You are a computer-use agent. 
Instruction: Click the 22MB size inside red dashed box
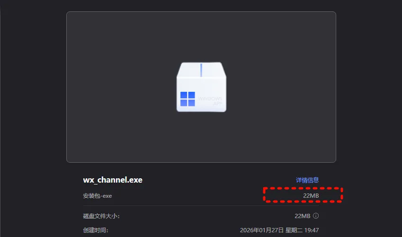tap(311, 196)
